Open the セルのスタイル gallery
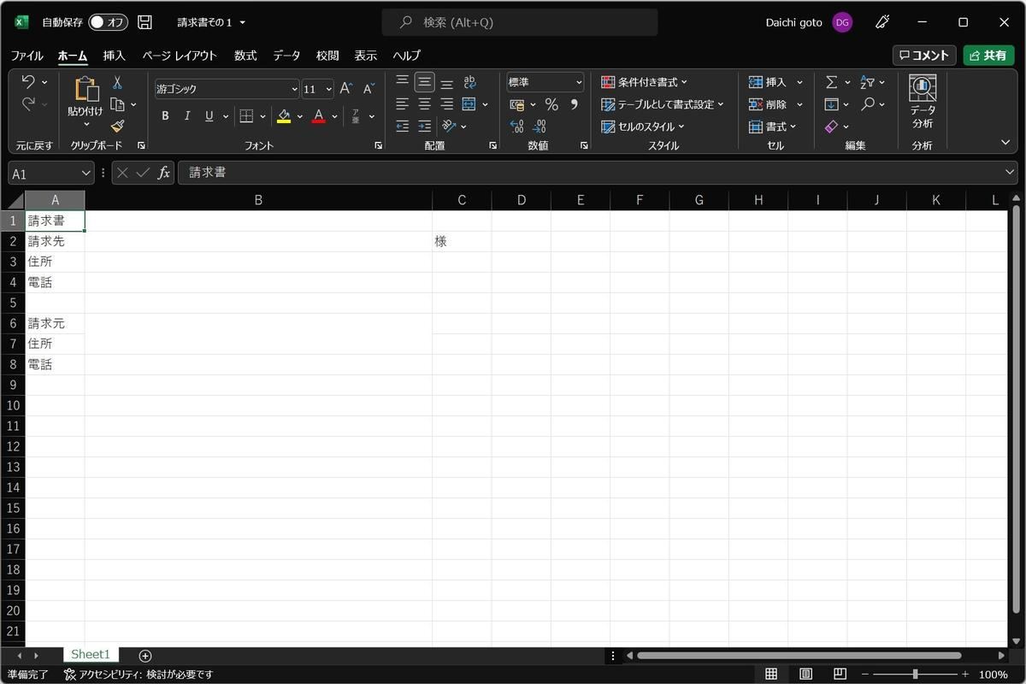This screenshot has width=1026, height=684. pos(643,127)
